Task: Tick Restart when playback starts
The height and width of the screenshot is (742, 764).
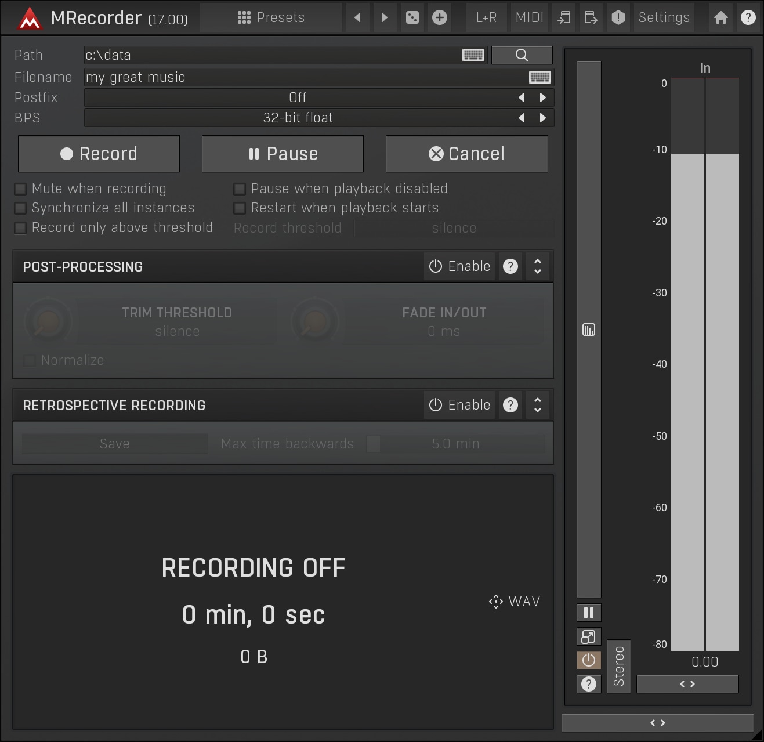Action: (240, 208)
